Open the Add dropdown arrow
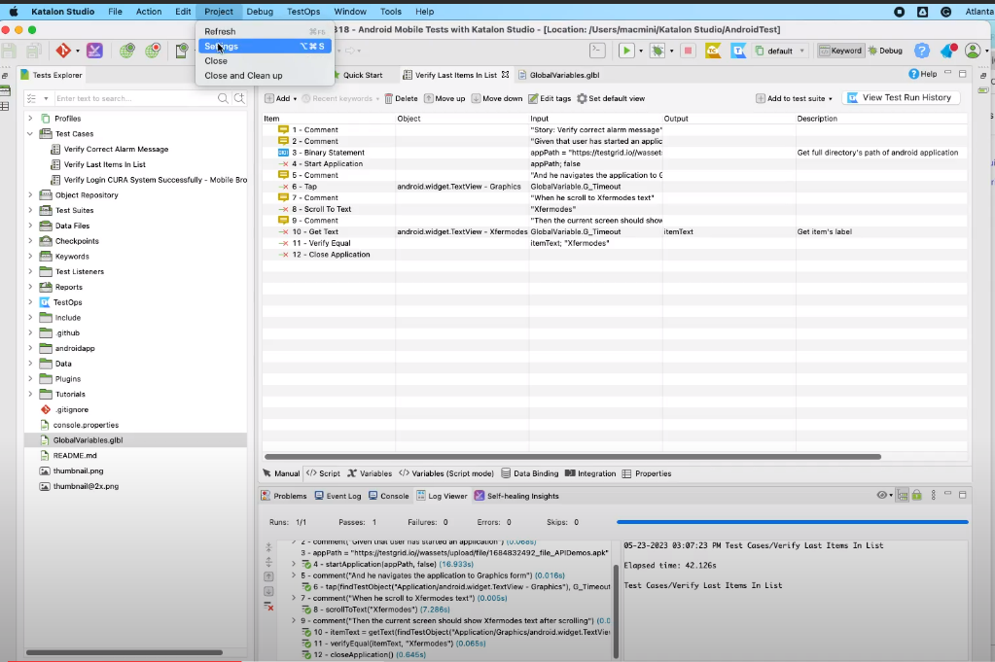Screen dimensions: 995x662 point(295,99)
